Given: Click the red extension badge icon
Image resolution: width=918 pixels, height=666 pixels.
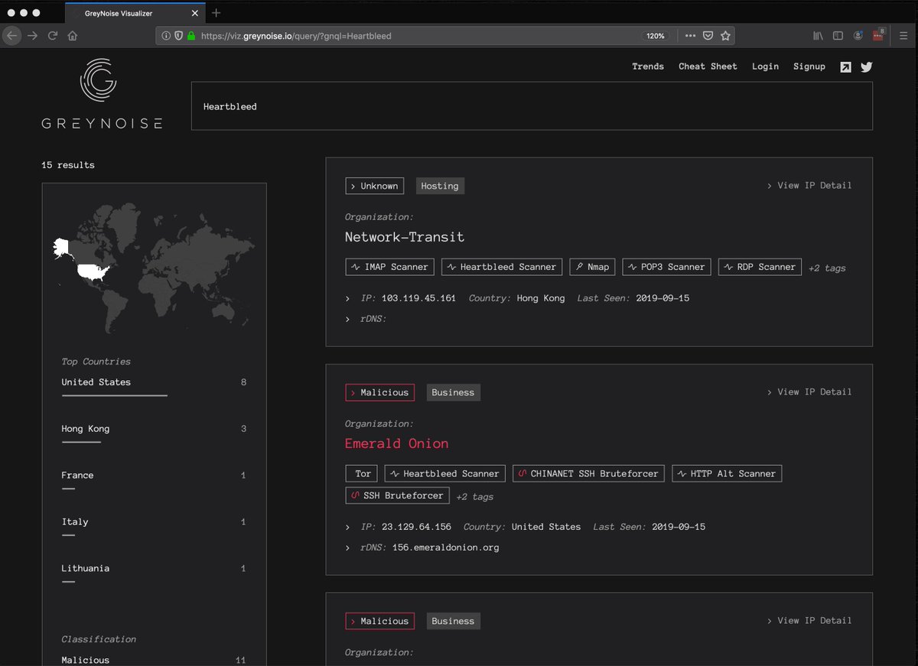Looking at the screenshot, I should (x=879, y=35).
